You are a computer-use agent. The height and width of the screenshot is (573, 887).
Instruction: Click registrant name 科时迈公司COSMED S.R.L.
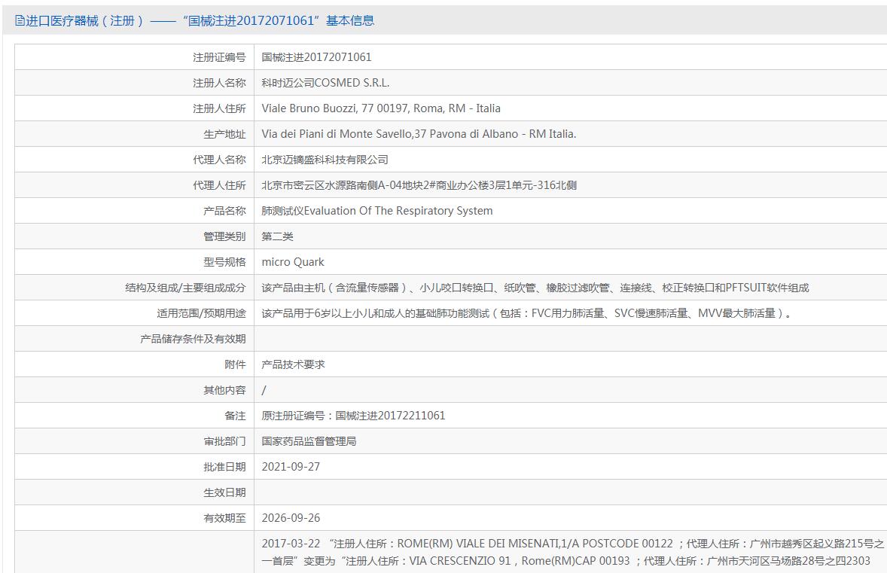(x=325, y=83)
